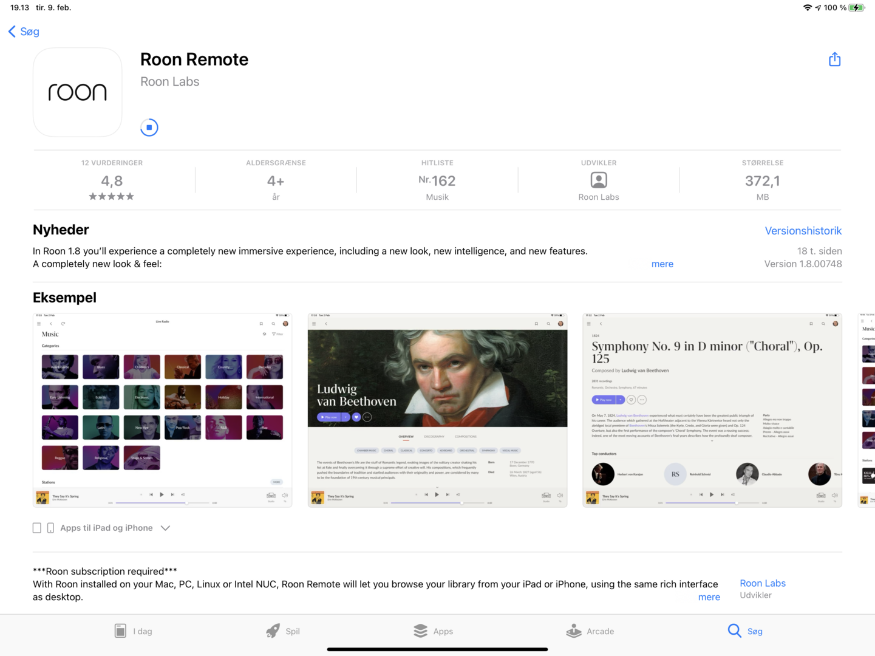This screenshot has width=875, height=656.
Task: Stop the download with the circular progress button
Action: (x=149, y=128)
